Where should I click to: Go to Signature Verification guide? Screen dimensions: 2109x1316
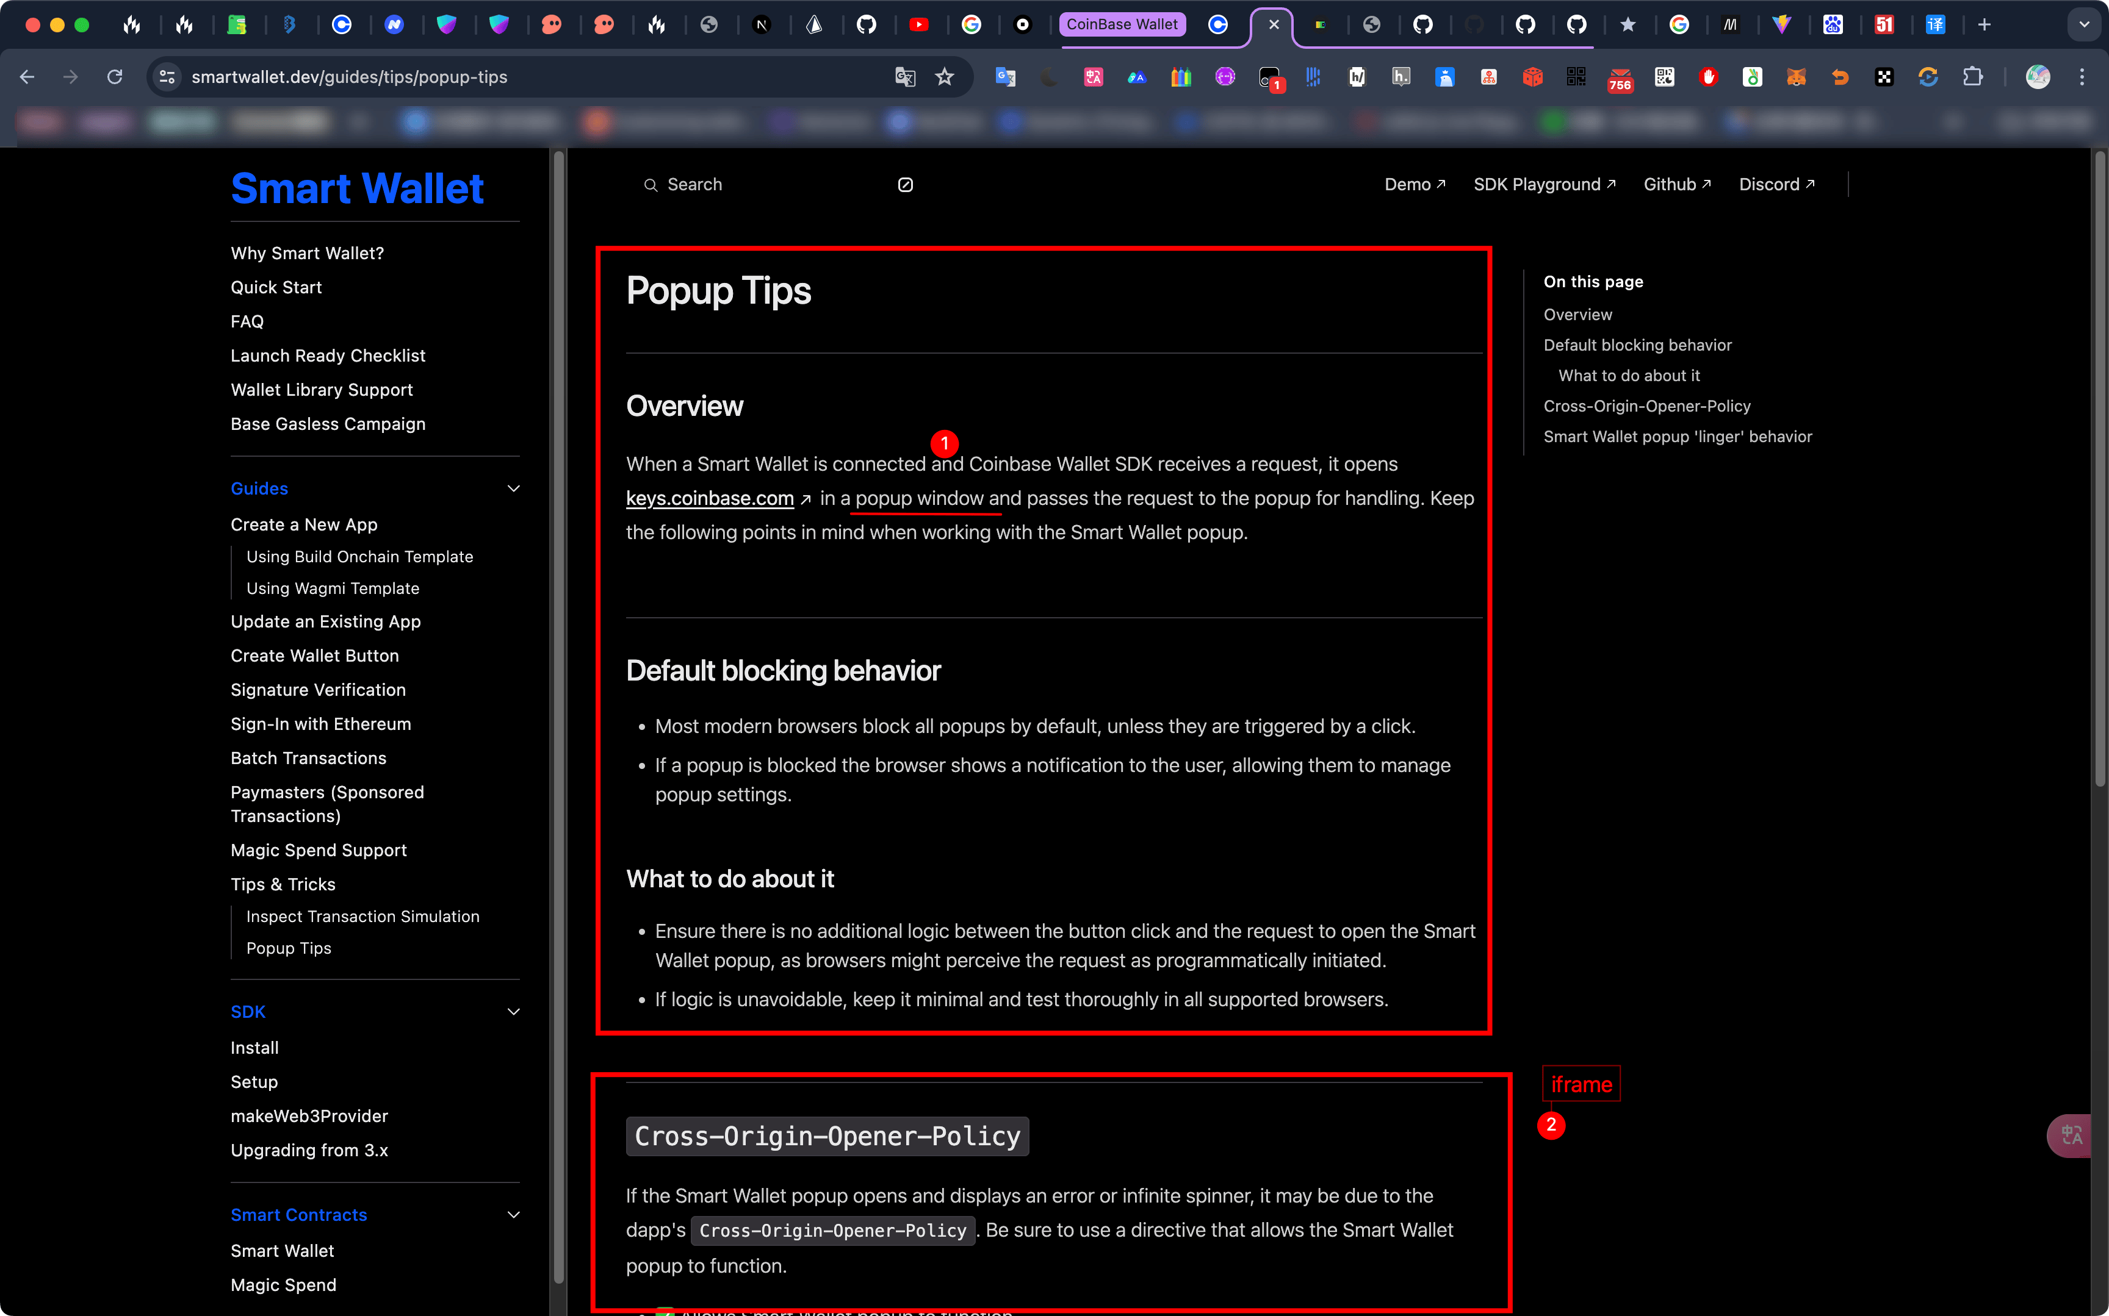coord(318,689)
